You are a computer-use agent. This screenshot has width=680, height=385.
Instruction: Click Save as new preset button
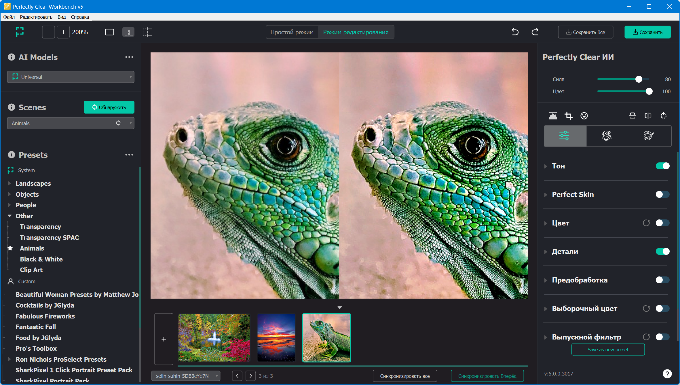point(608,350)
